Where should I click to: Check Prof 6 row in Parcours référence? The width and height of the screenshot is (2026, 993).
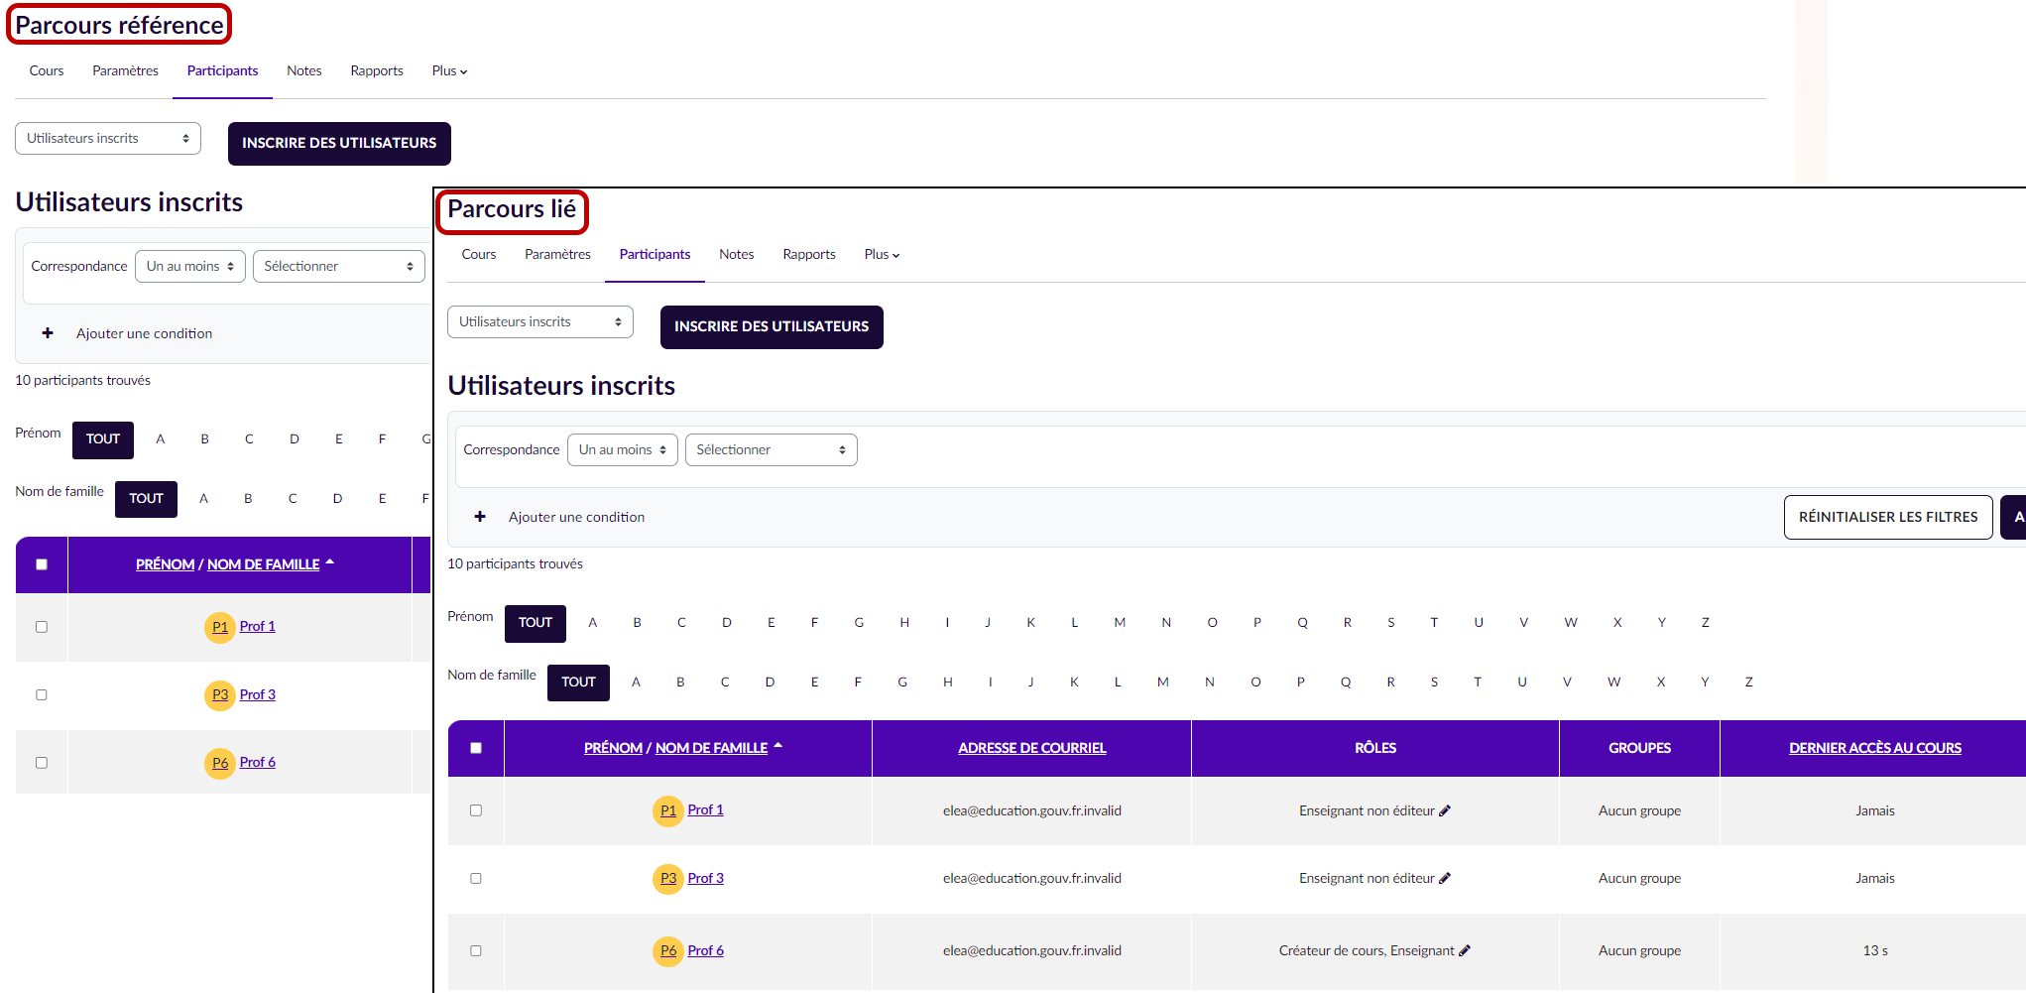[42, 763]
